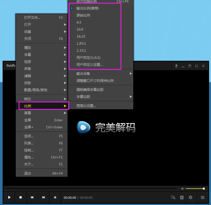The image size is (211, 205).
Task: Expand the 屏幕 submenu
Action: (42, 113)
